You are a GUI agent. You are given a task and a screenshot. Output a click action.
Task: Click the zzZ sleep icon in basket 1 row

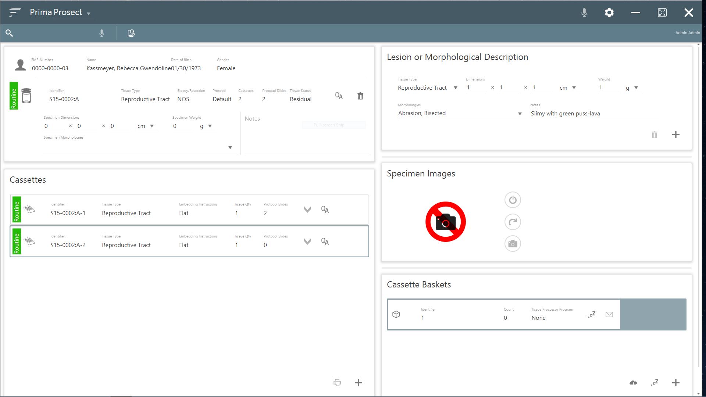[592, 314]
